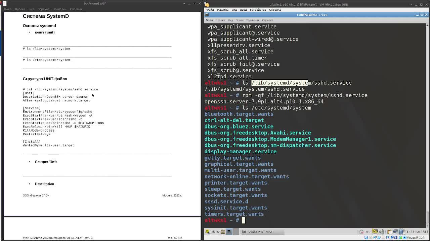
Task: Open the Закладки menu in PDF viewer
Action: point(60,9)
